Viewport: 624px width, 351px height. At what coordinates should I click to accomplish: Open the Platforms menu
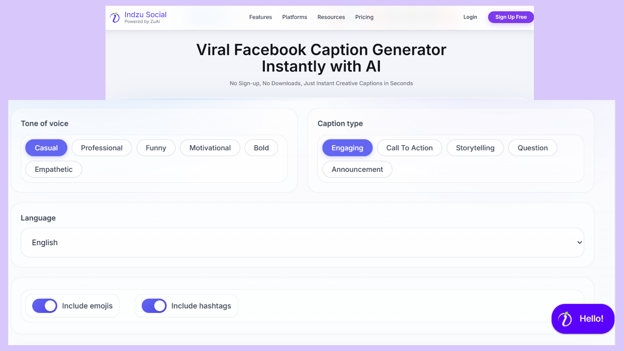(x=295, y=17)
